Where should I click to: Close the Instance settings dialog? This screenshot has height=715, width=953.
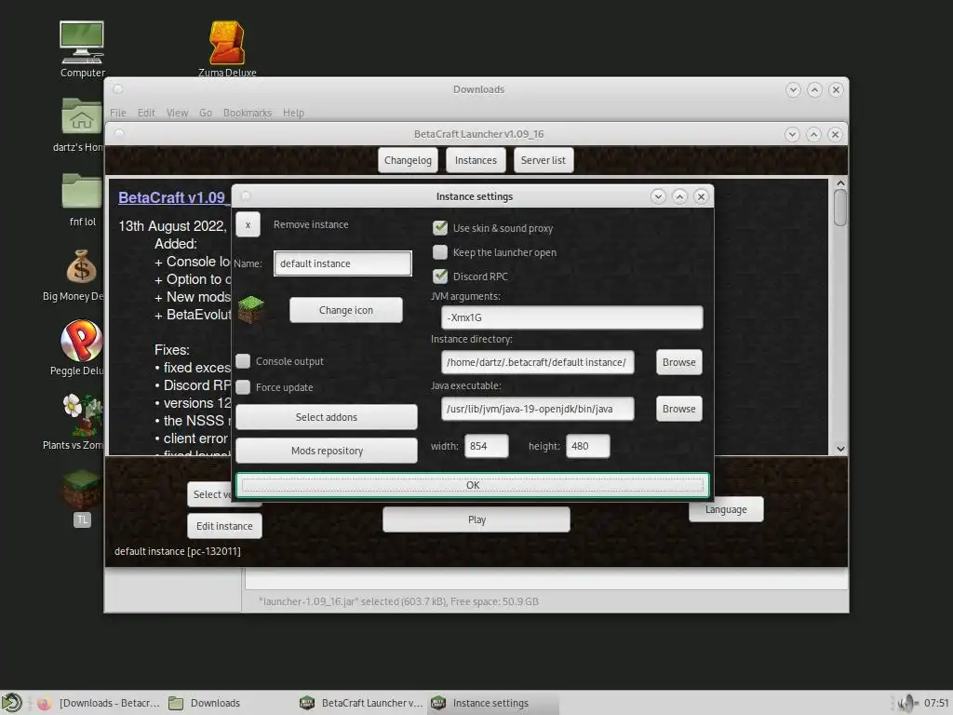[701, 196]
